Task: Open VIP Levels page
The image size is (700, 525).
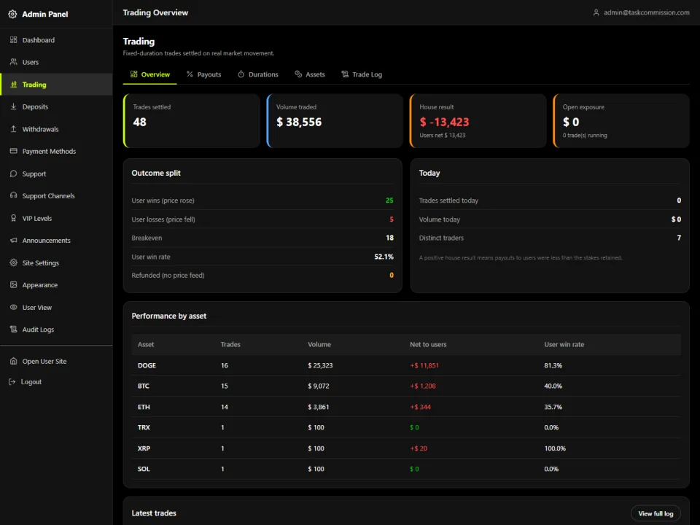Action: click(x=56, y=218)
